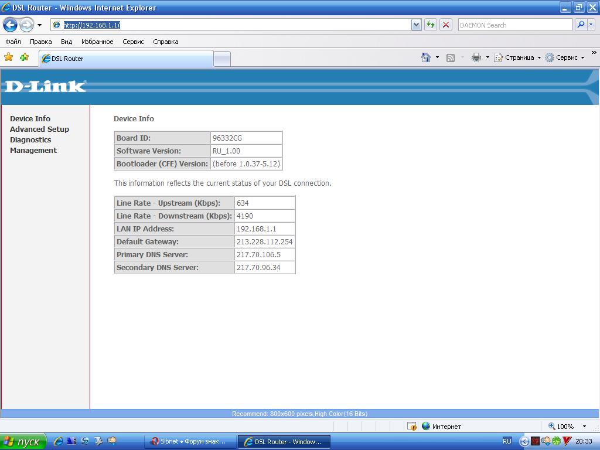Screen dimensions: 600x450
Task: Open the Справка menu
Action: 166,42
